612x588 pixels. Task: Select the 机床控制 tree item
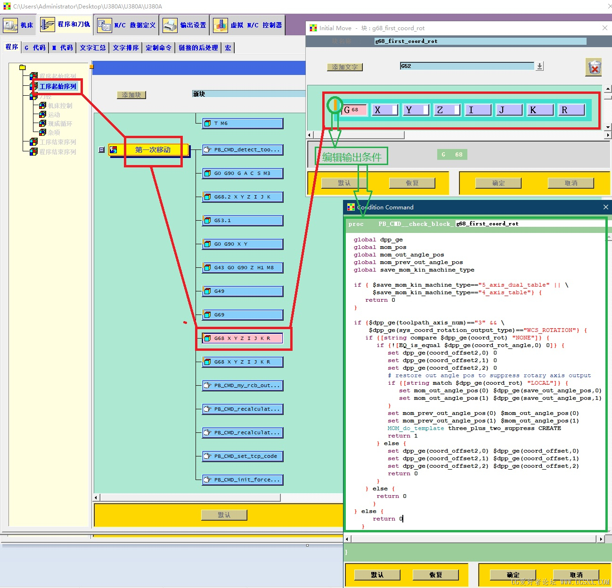[60, 106]
